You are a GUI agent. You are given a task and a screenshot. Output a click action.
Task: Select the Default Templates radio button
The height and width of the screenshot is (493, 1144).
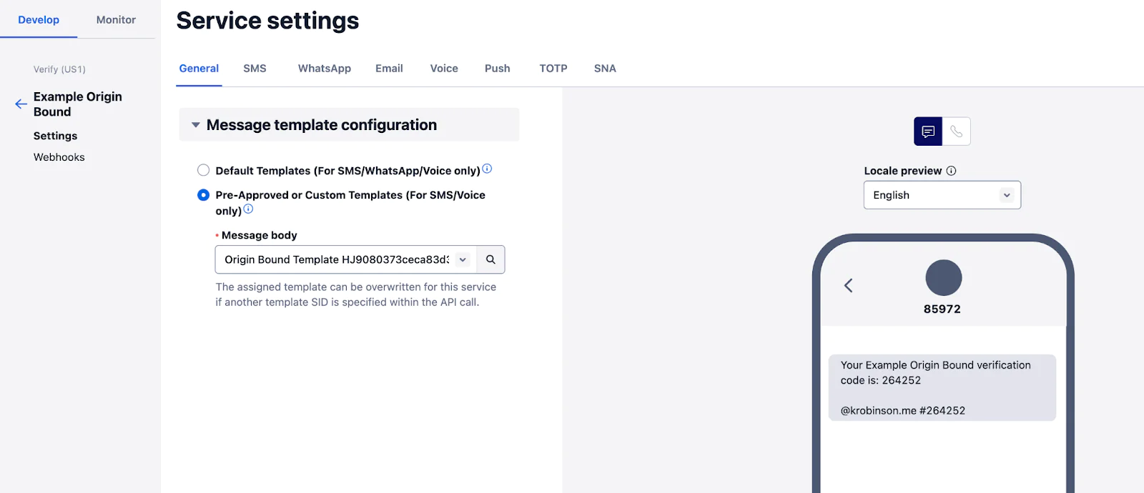pos(203,170)
